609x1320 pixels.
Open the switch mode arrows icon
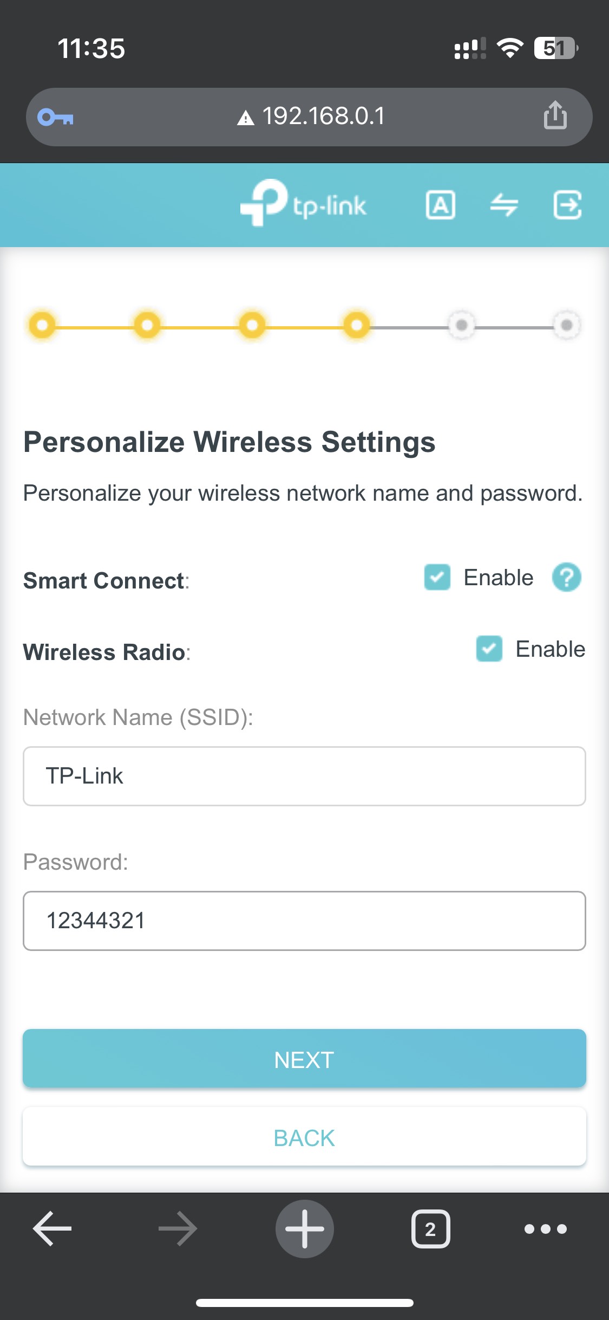pos(504,205)
